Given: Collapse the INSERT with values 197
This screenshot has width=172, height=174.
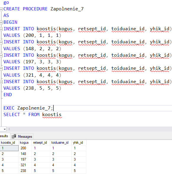Looking at the screenshot, I should point(1,55).
